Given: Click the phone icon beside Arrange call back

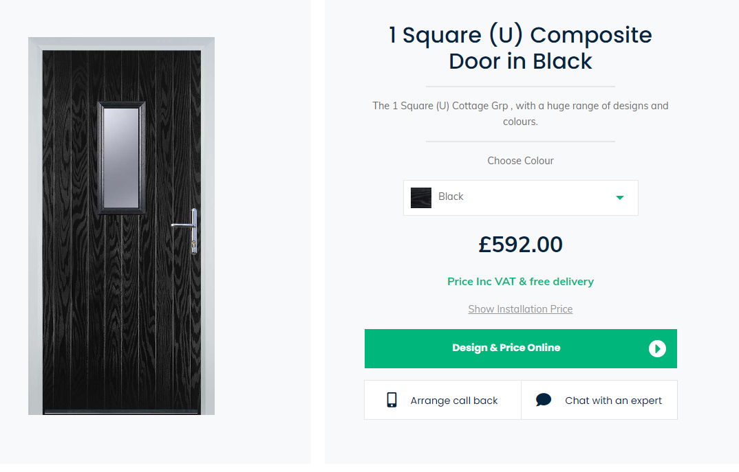Looking at the screenshot, I should tap(392, 400).
